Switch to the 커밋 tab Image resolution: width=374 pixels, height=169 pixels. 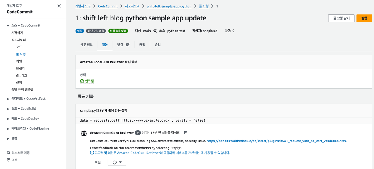point(142,45)
